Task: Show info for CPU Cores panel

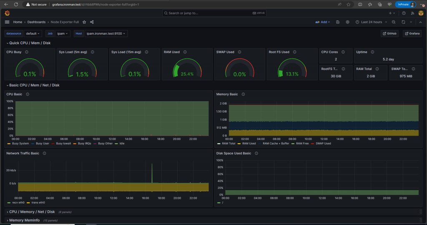Action: [x=343, y=52]
